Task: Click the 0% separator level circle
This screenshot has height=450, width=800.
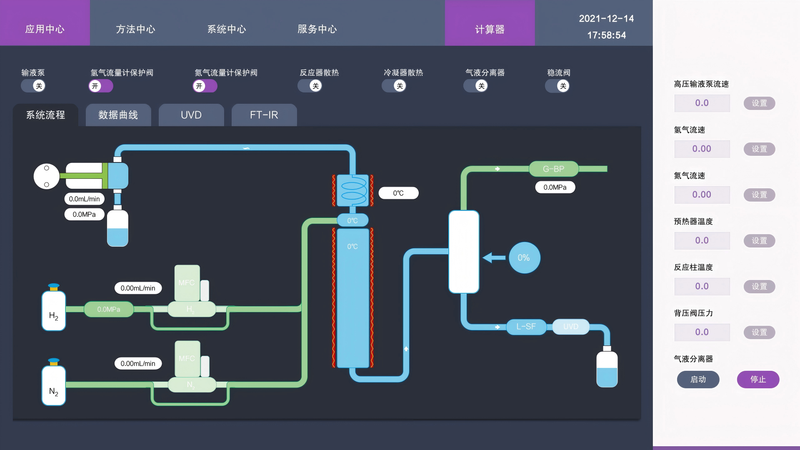Action: 524,258
